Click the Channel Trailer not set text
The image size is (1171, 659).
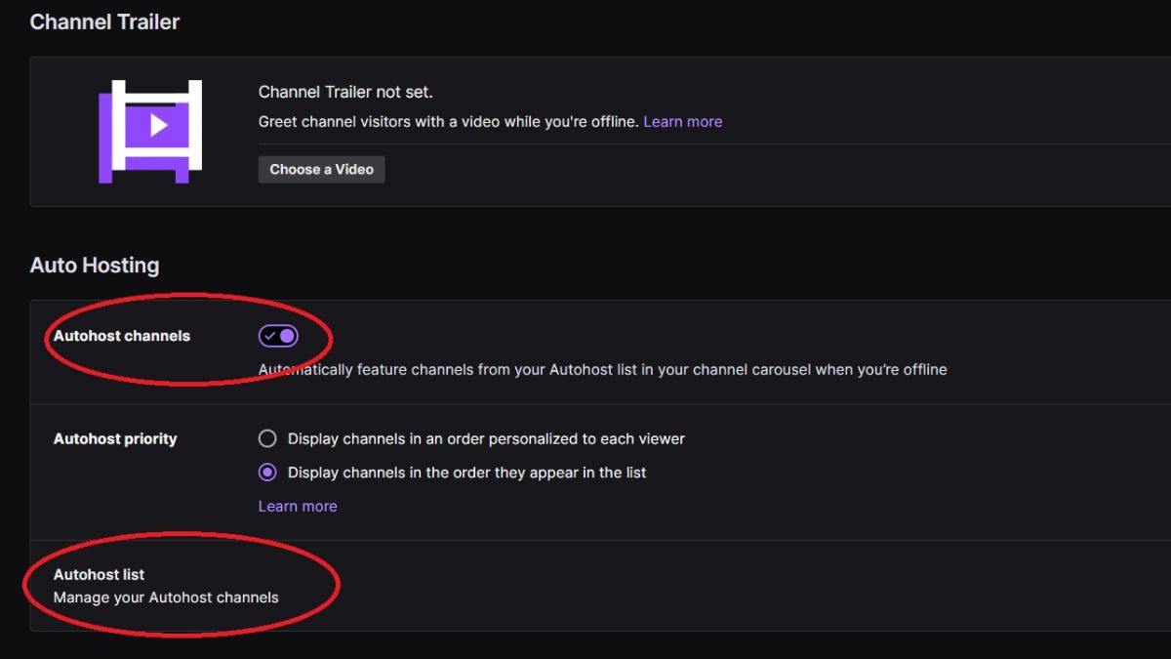345,91
